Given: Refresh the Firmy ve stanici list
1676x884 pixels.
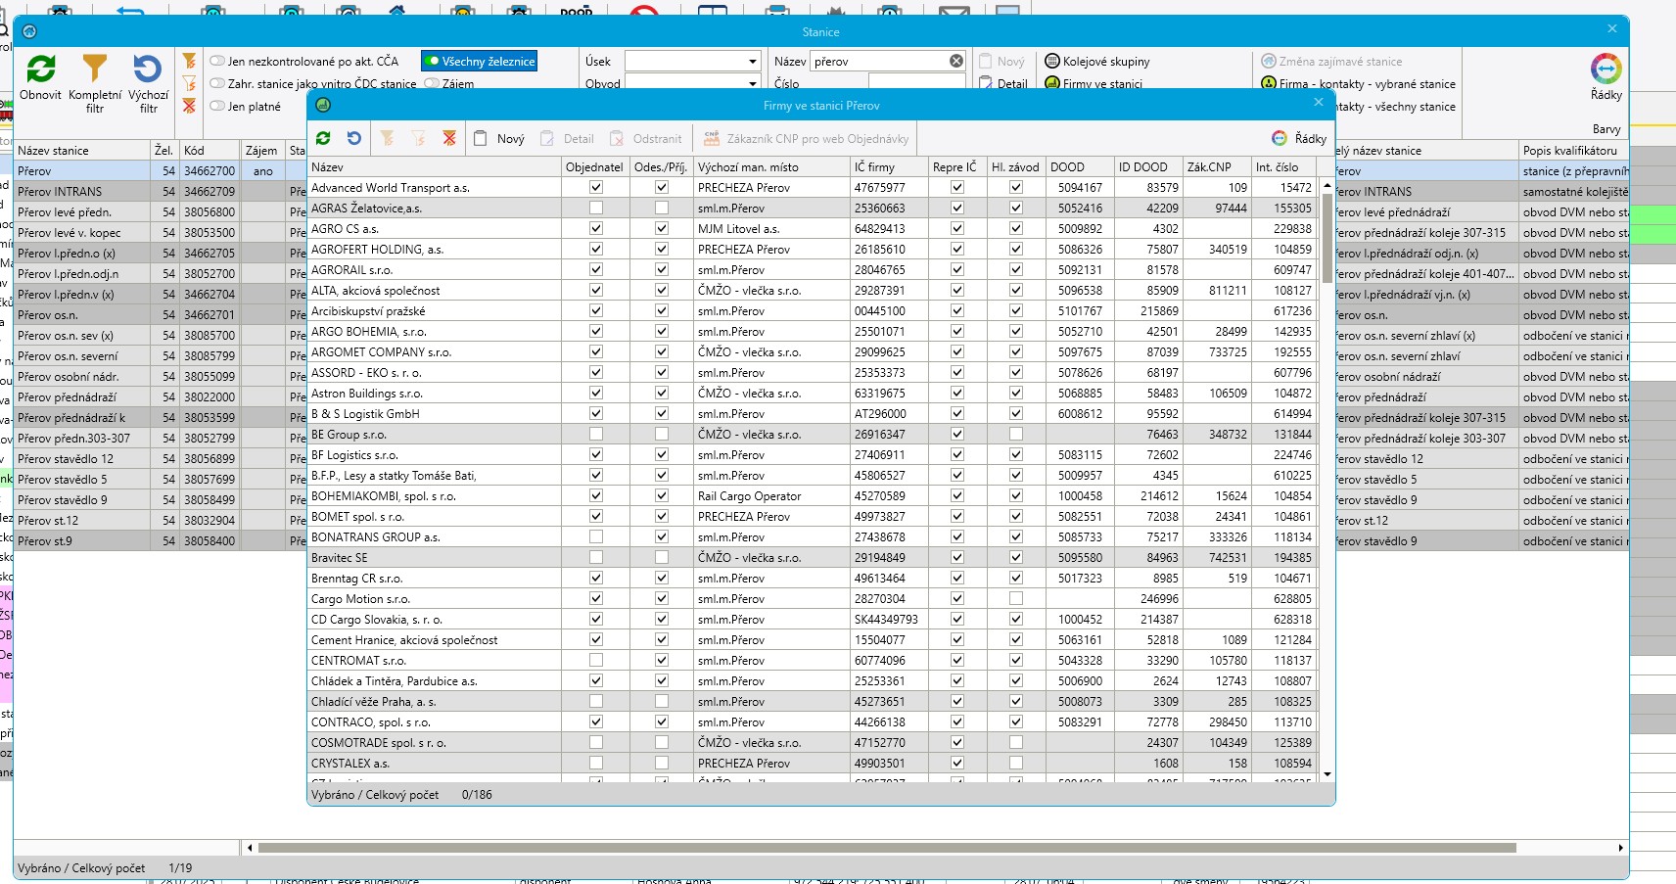Looking at the screenshot, I should 323,139.
